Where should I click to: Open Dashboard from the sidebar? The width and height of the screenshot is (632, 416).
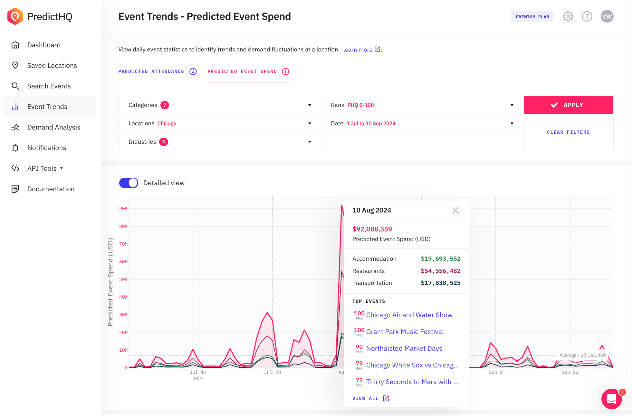point(44,45)
